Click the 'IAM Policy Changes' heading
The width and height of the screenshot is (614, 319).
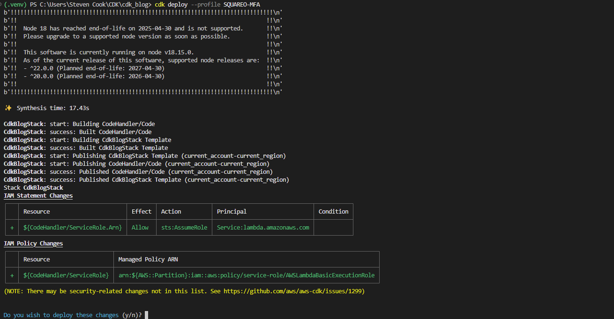33,244
